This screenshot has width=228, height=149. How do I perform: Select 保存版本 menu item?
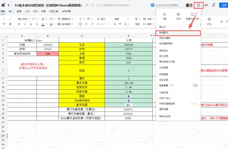click(x=178, y=51)
